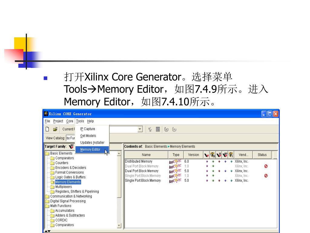Screen dimensions: 310x233
Task: Select the Distributed Memory core row
Action: point(201,161)
